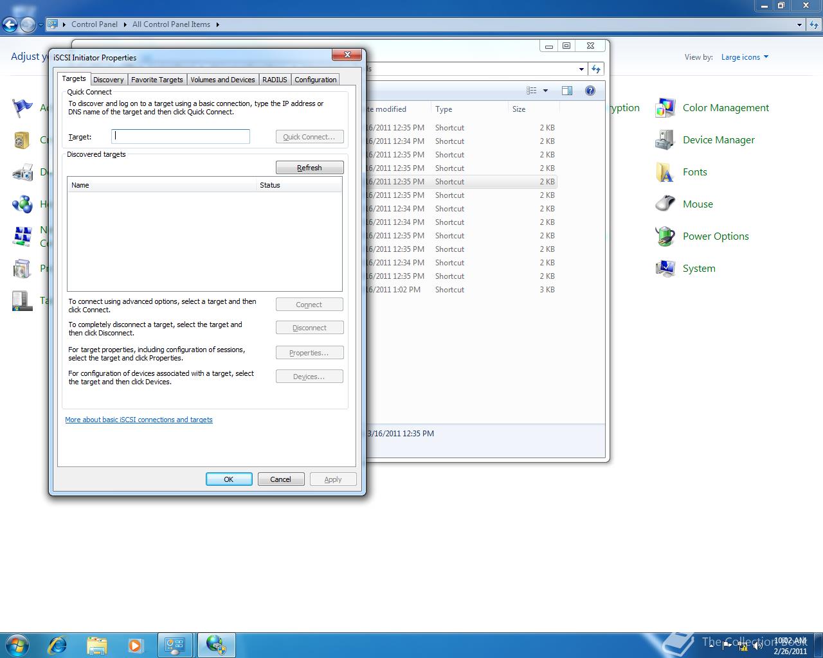This screenshot has width=823, height=658.
Task: Click Control Panel breadcrumb in address bar
Action: click(x=95, y=24)
